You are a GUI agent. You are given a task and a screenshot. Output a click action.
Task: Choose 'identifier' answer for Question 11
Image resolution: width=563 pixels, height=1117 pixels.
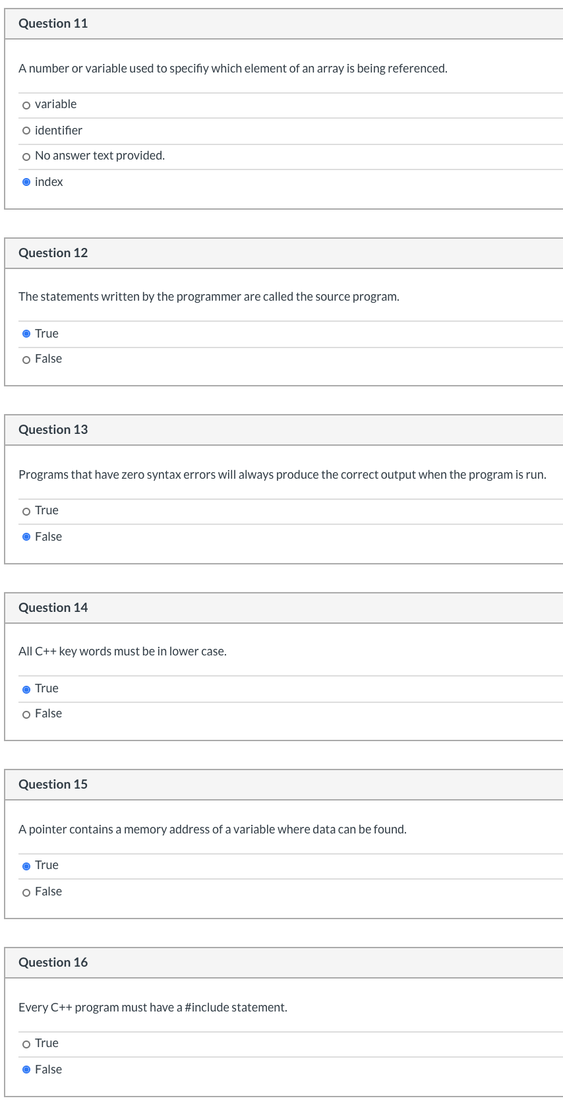click(26, 131)
